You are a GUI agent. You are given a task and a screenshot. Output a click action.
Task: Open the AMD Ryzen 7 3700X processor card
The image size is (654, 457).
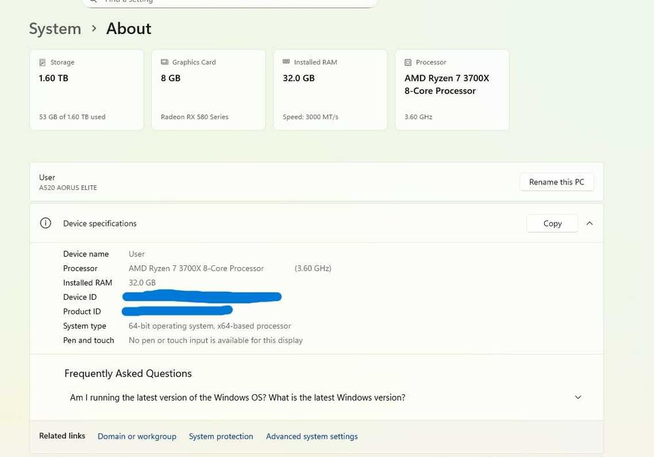point(452,90)
